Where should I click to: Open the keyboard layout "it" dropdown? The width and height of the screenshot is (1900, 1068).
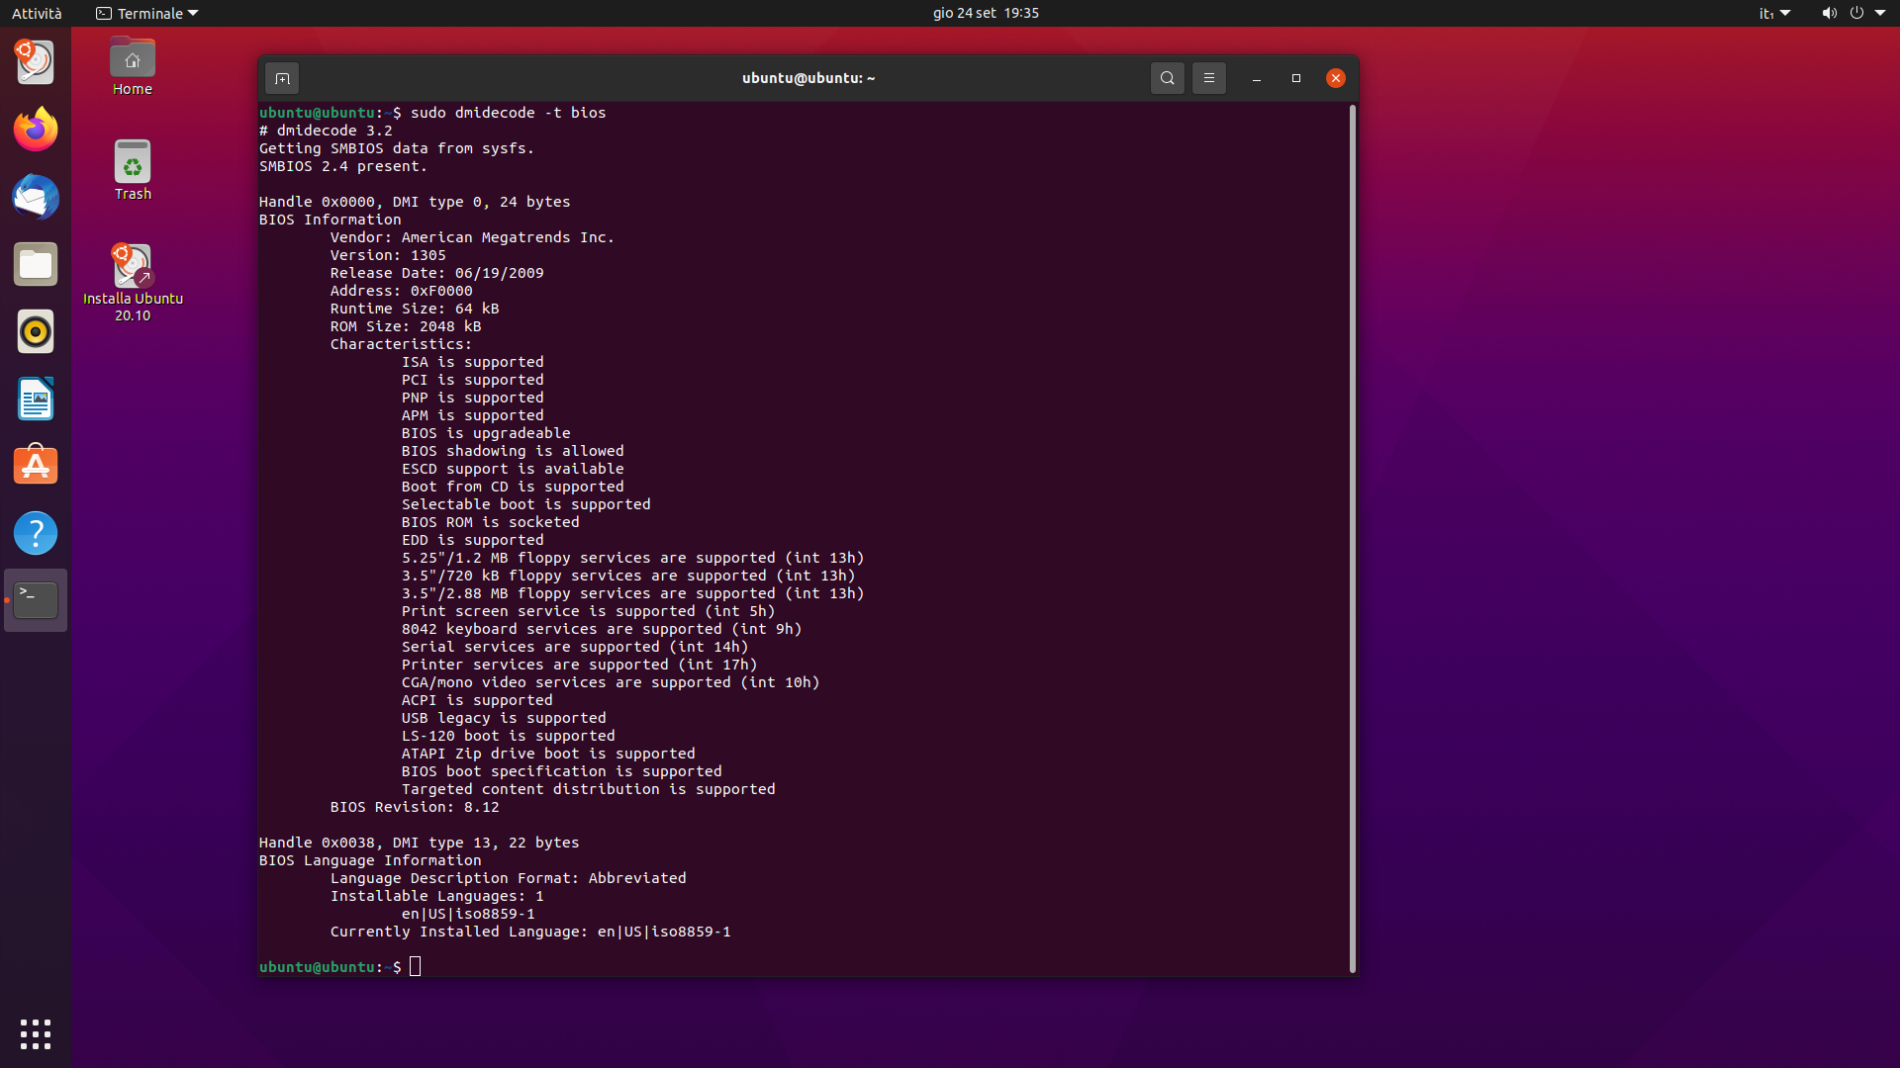(x=1774, y=13)
